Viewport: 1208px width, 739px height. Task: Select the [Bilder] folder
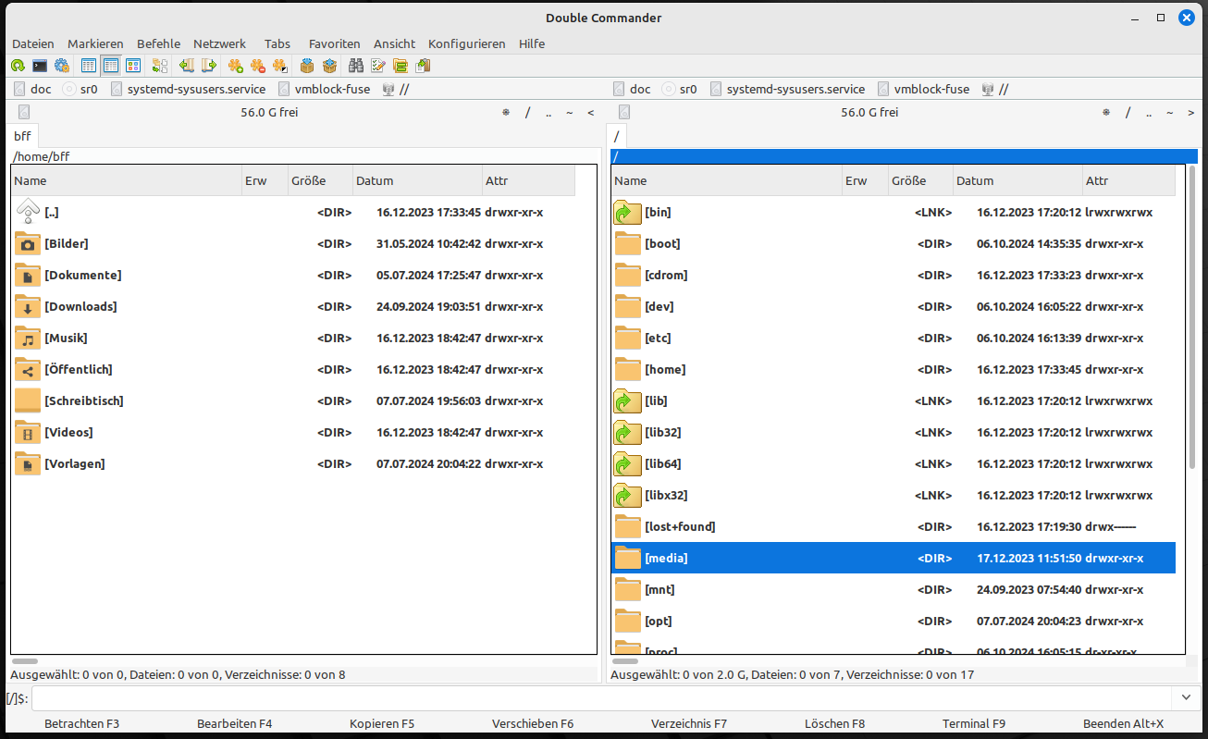(x=293, y=243)
